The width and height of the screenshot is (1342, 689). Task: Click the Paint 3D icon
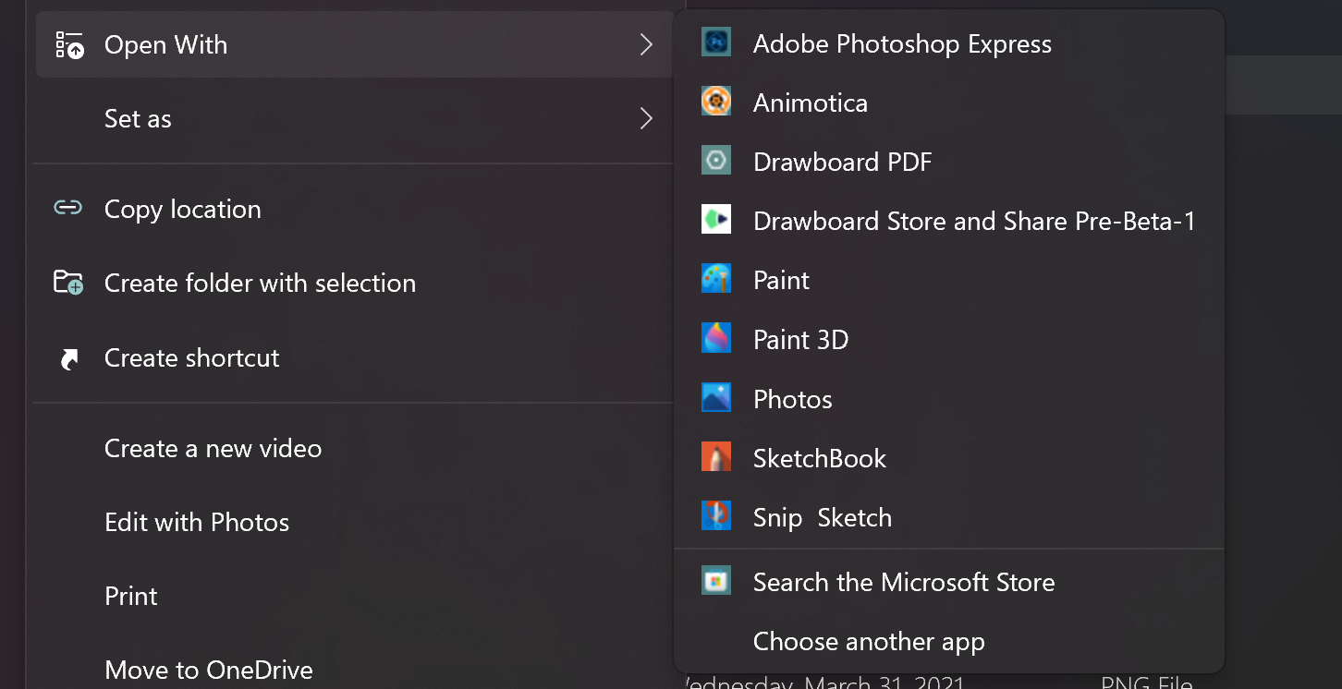[x=716, y=338]
